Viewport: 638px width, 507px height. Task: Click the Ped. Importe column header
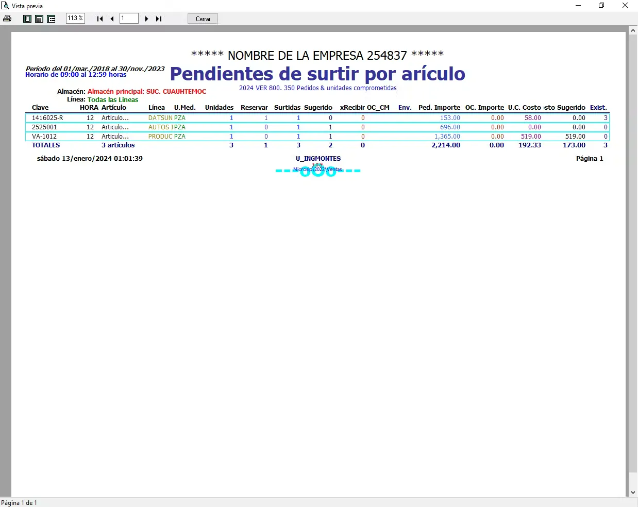point(439,108)
